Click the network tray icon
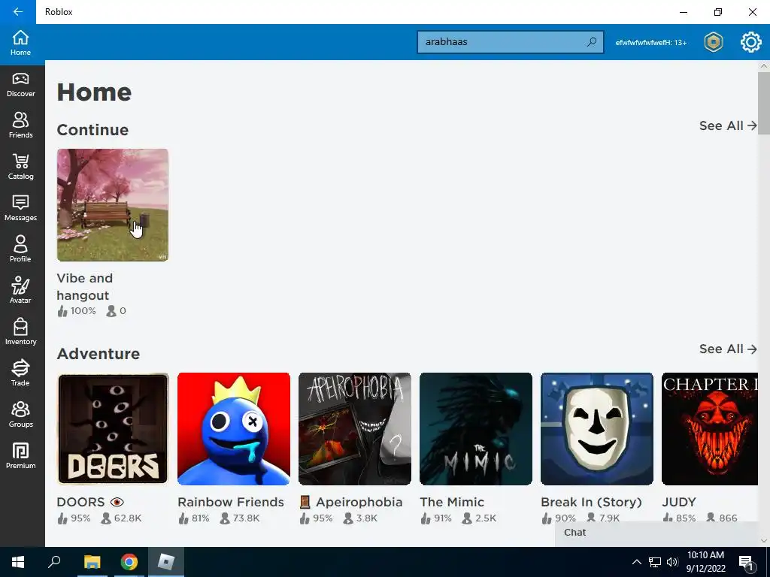The image size is (770, 577). [655, 562]
